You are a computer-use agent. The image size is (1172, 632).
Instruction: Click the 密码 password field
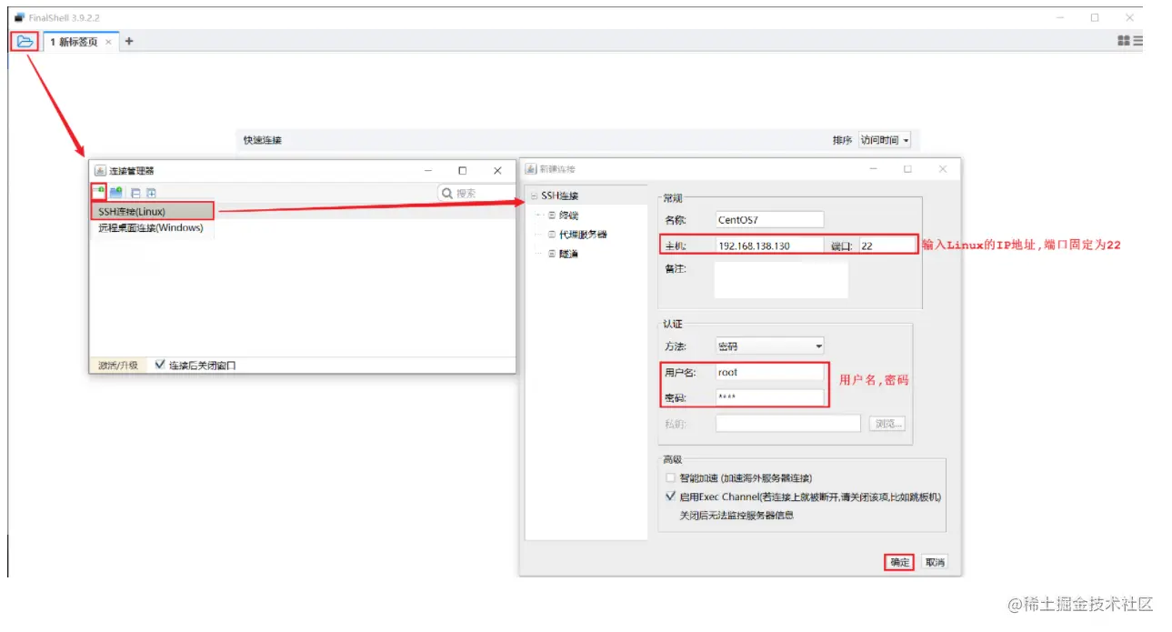pos(769,397)
